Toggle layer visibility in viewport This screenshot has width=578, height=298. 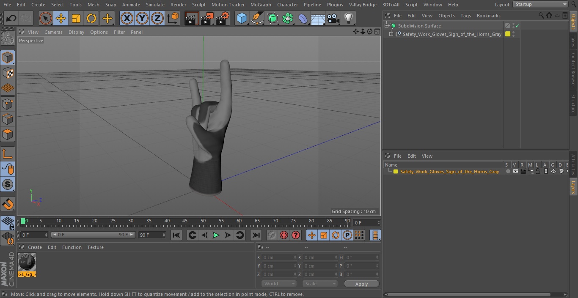pyautogui.click(x=515, y=172)
